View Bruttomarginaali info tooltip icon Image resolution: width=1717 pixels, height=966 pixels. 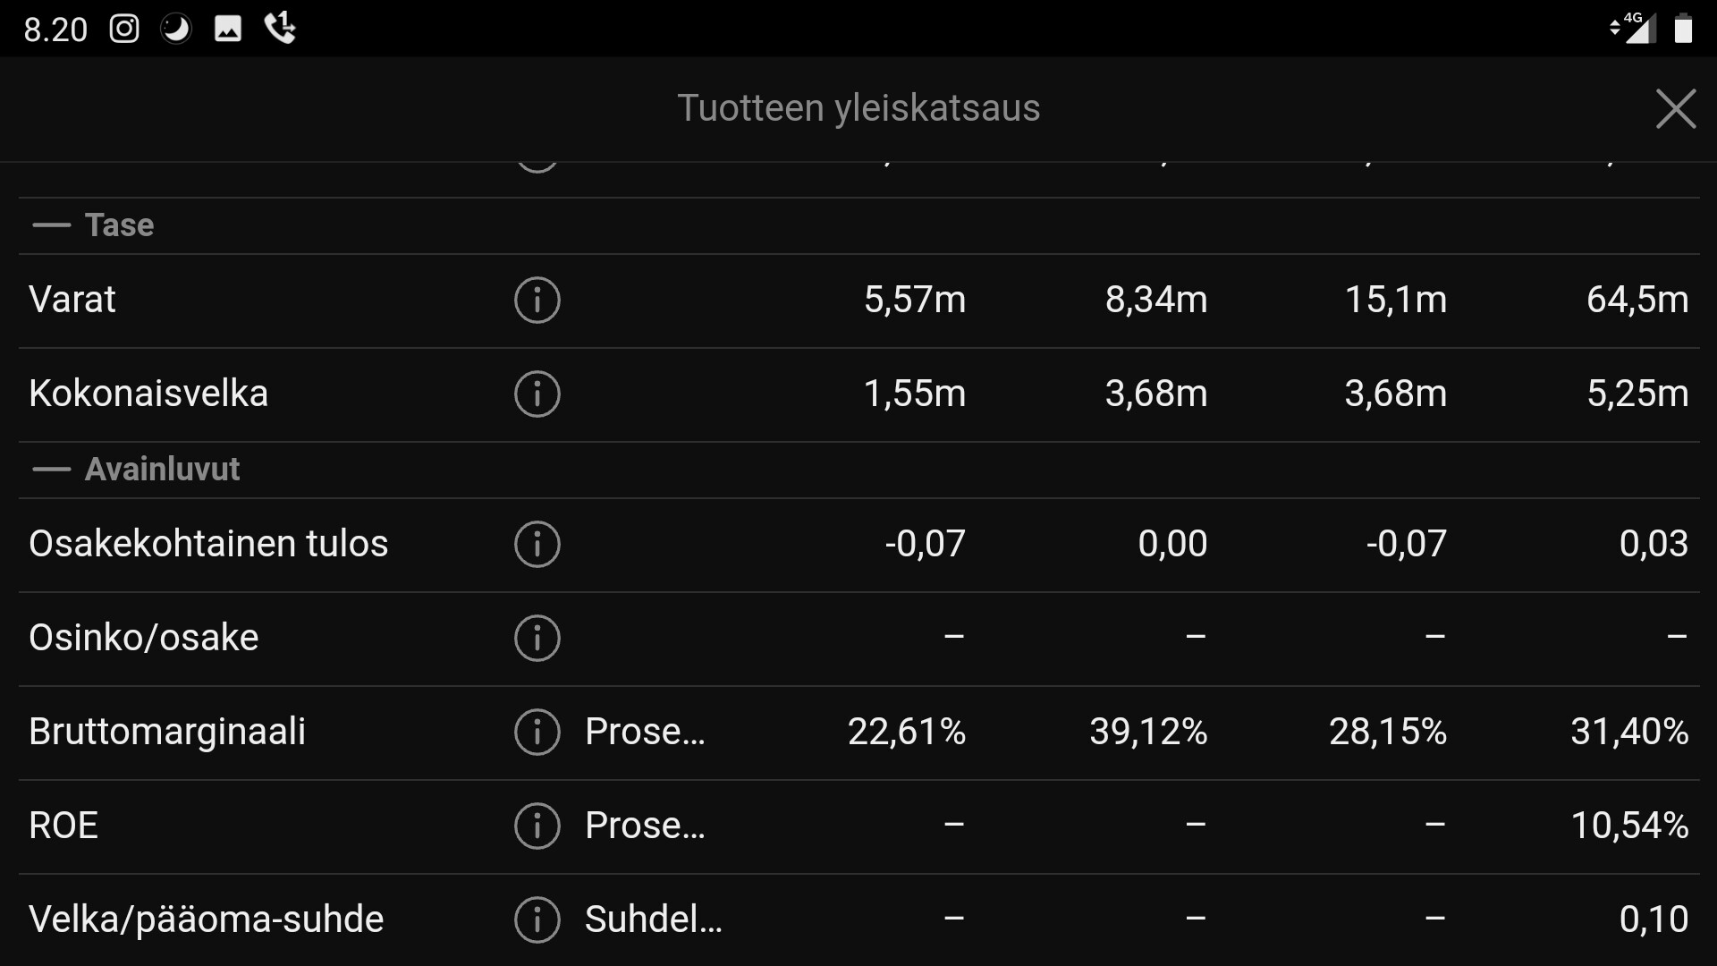(x=537, y=732)
